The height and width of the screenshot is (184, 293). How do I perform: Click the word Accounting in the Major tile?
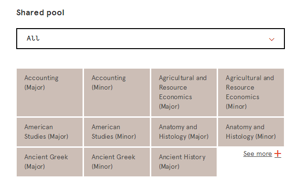tap(42, 78)
